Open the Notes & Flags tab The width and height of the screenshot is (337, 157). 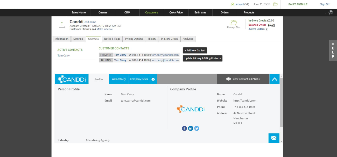click(x=112, y=39)
